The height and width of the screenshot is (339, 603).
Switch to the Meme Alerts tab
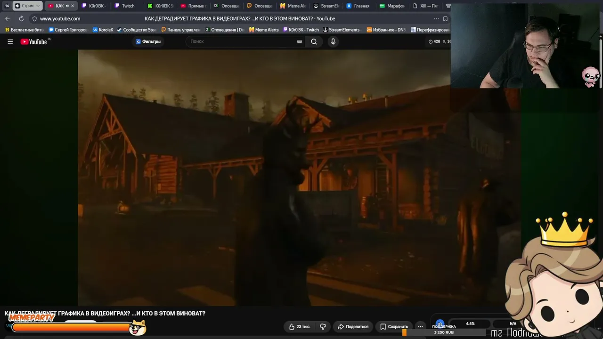pyautogui.click(x=293, y=6)
